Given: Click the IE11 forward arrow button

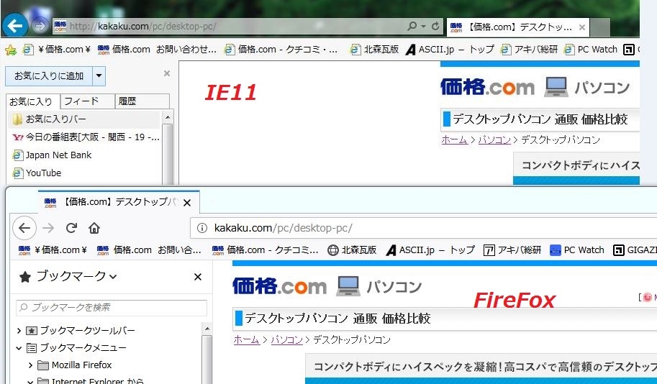Looking at the screenshot, I should click(40, 27).
